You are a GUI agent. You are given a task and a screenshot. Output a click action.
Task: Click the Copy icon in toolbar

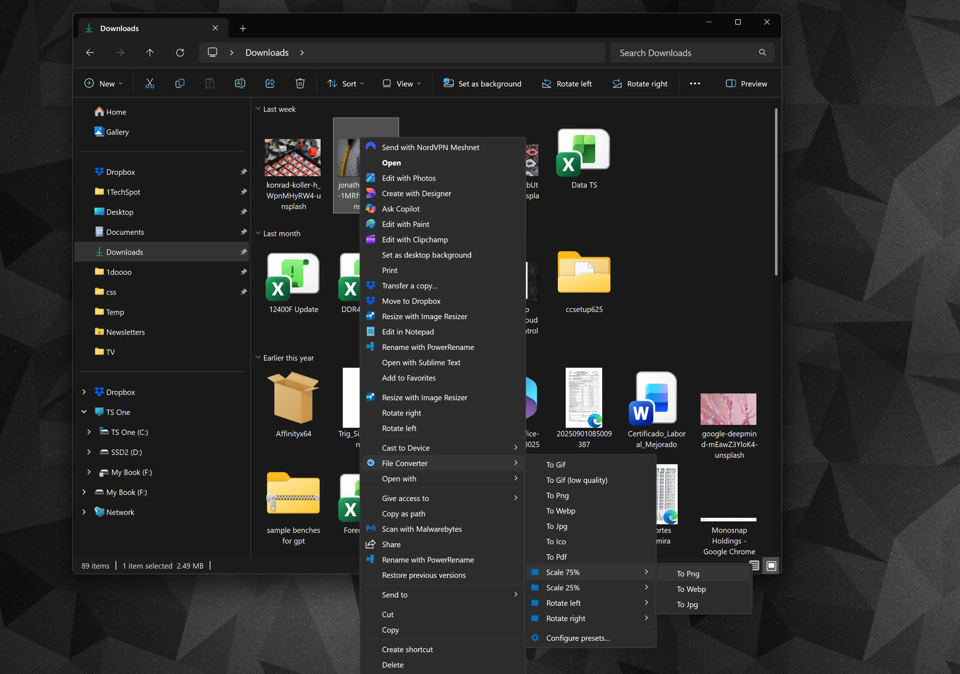[180, 84]
